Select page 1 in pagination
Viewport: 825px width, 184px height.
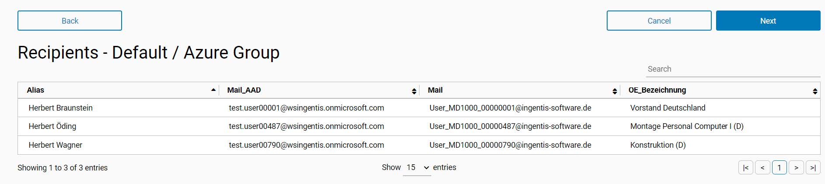click(x=779, y=168)
